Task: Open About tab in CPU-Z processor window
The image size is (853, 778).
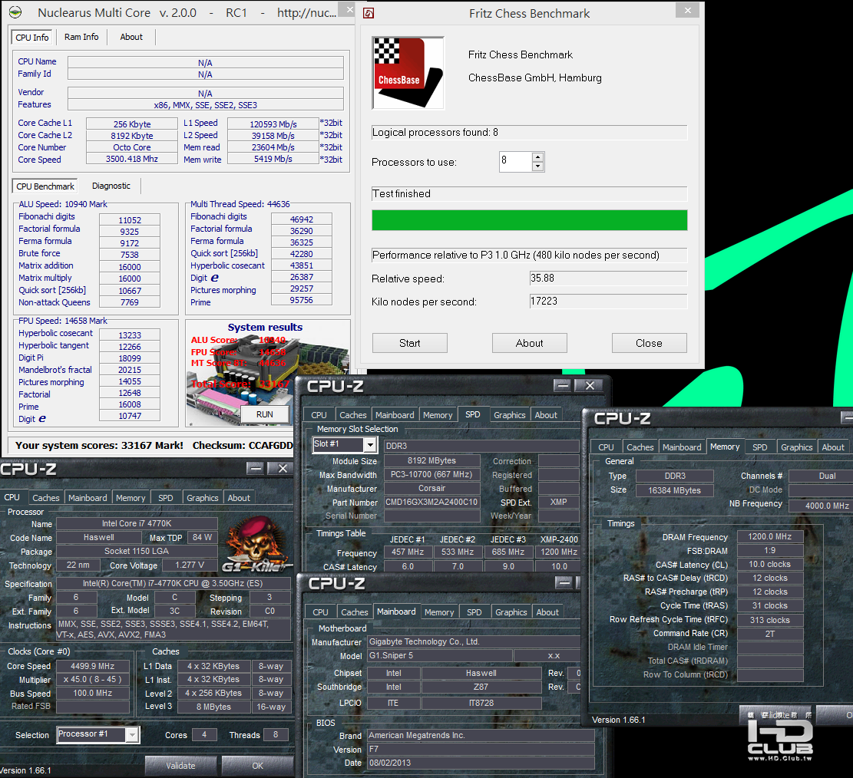Action: point(239,498)
